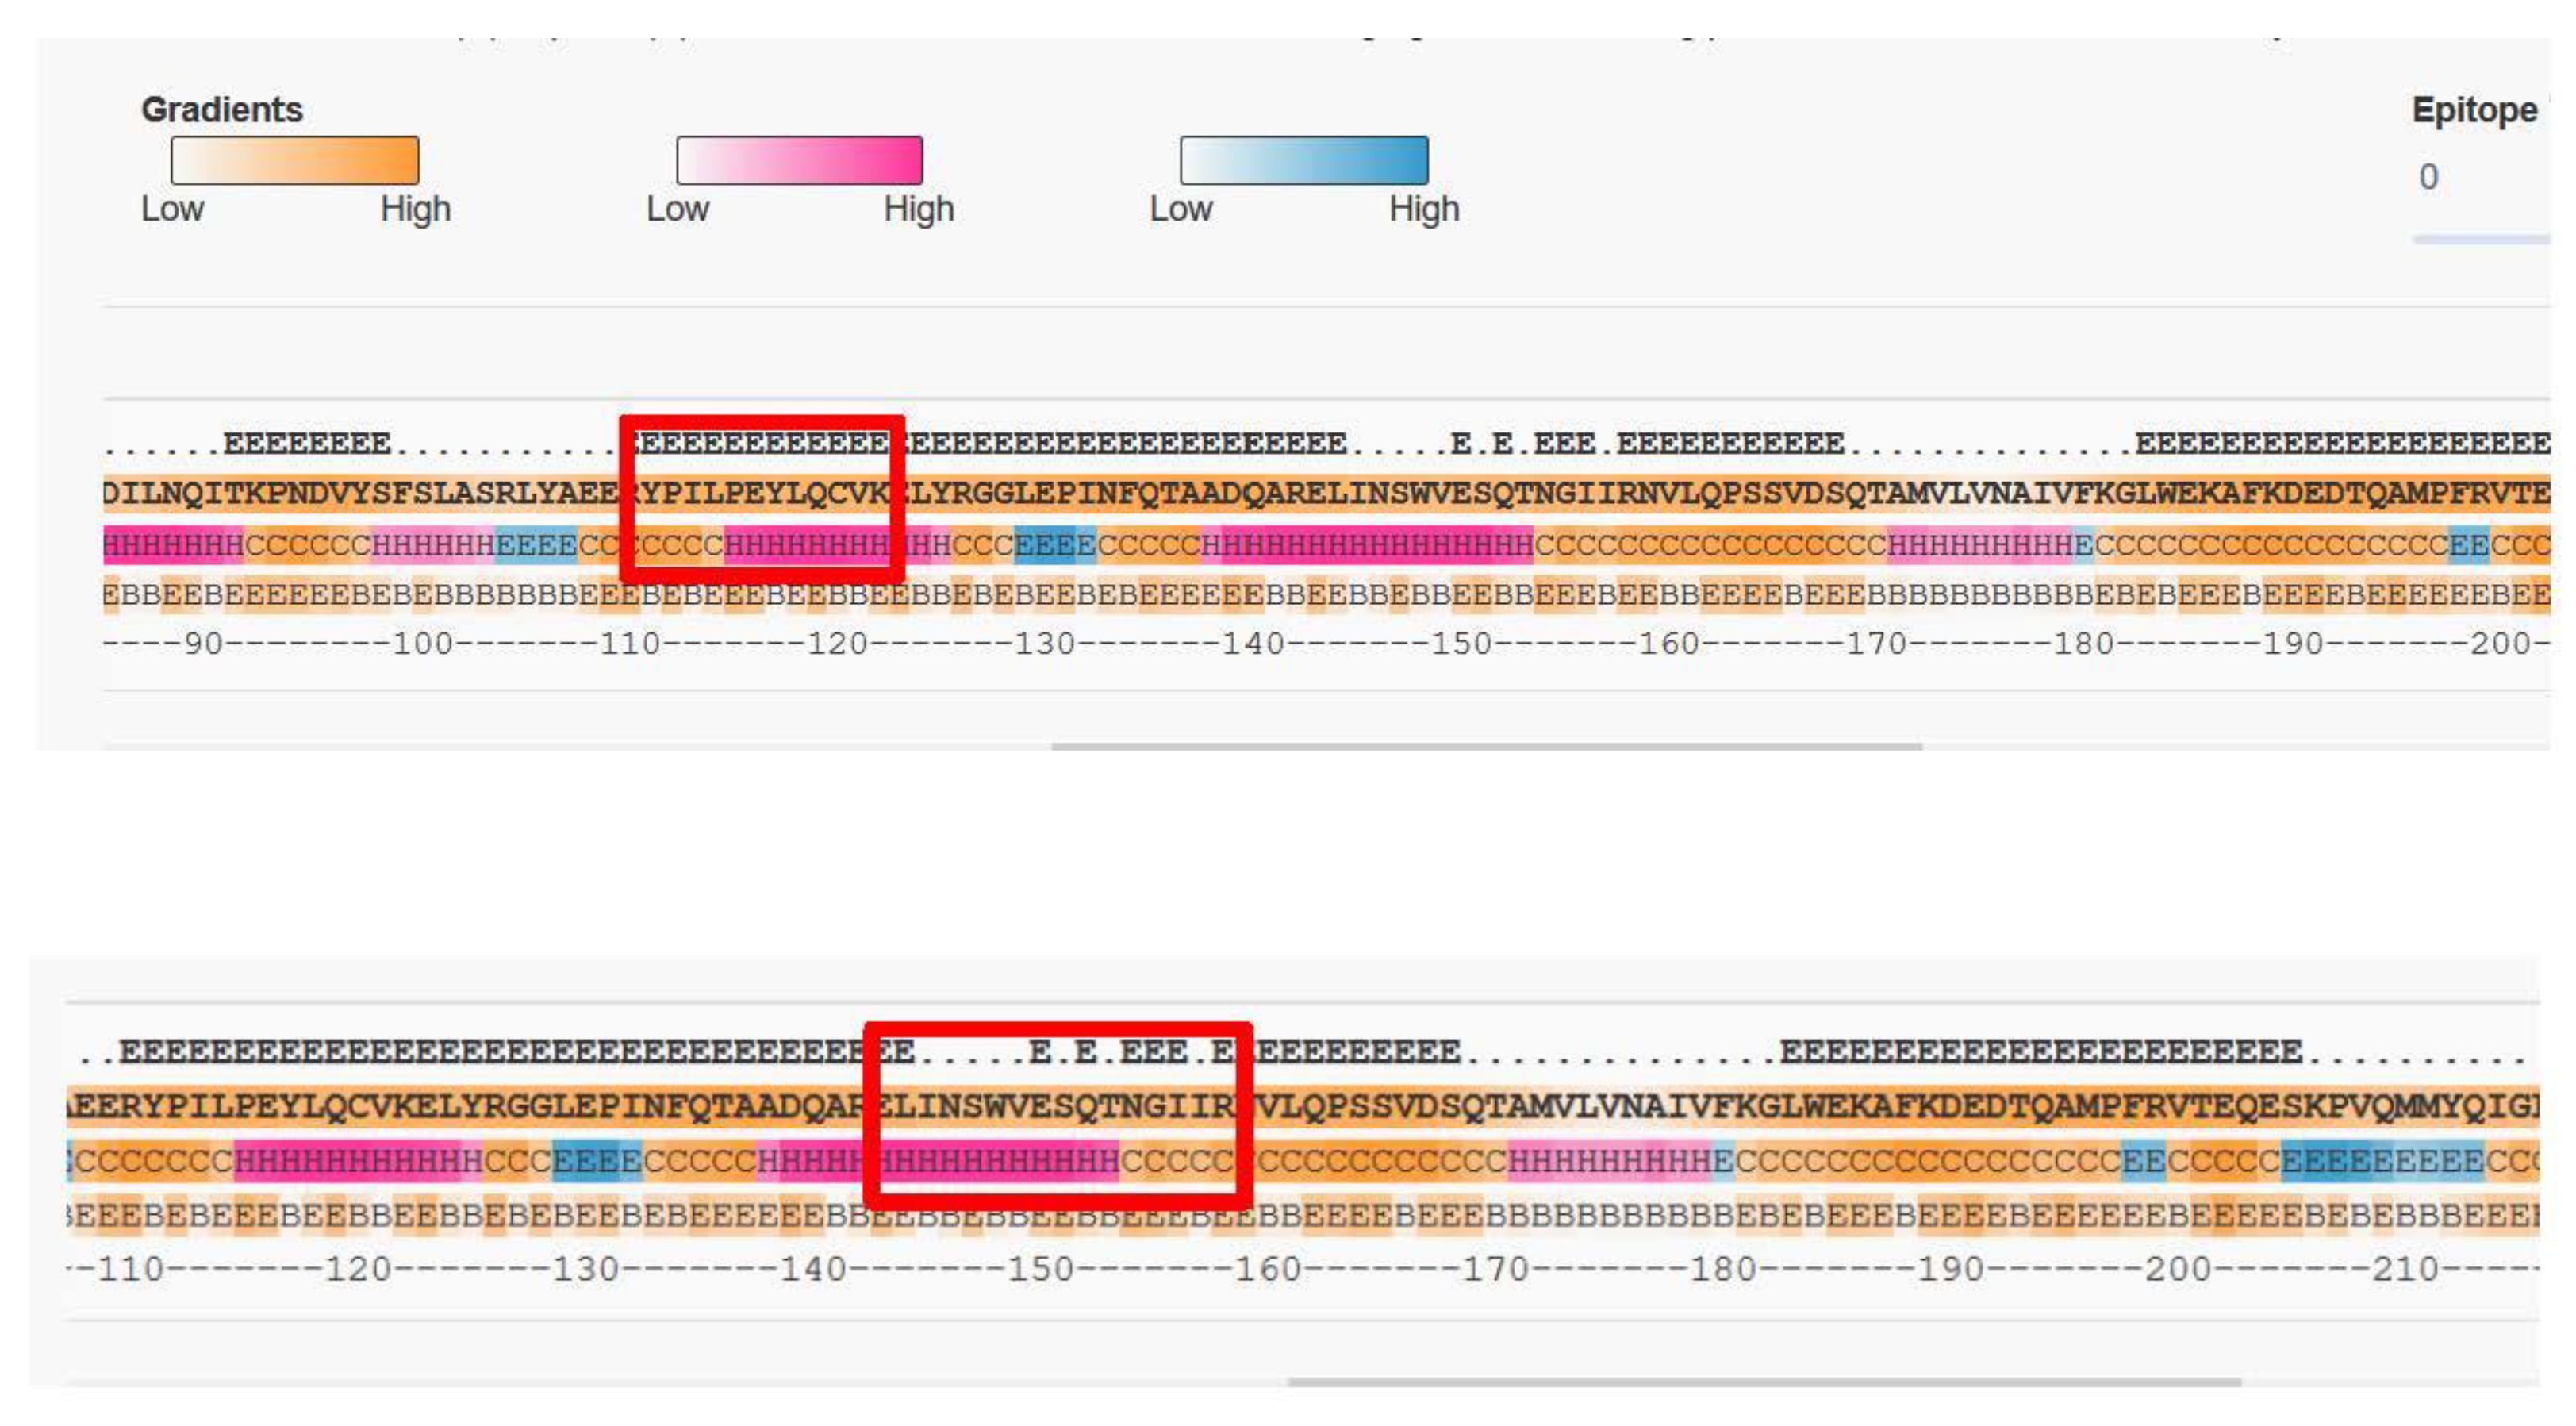Click the epitope threshold value 0
2576x1426 pixels.
pyautogui.click(x=2428, y=177)
